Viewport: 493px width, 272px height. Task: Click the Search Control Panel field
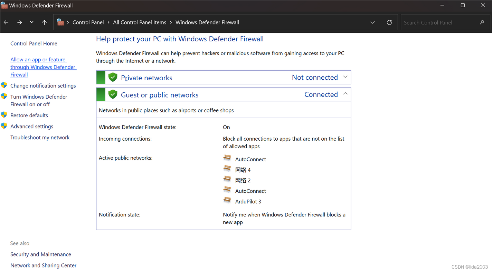tap(445, 22)
